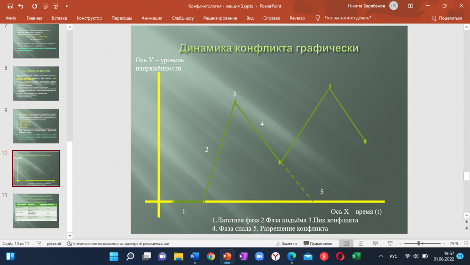Click the slide panel scroll down arrow

(x=70, y=236)
